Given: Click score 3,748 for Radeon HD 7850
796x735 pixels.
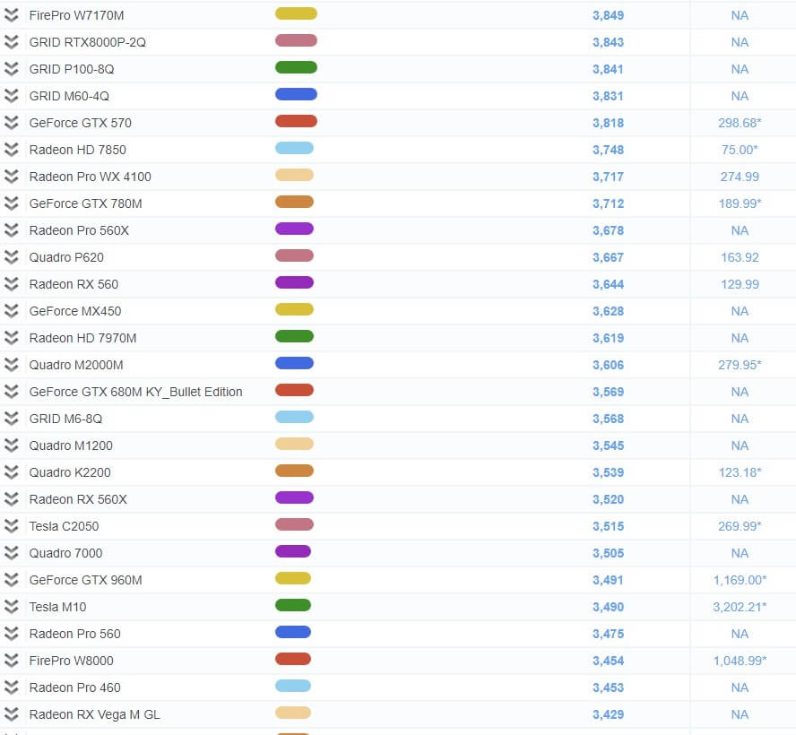Looking at the screenshot, I should click(608, 151).
